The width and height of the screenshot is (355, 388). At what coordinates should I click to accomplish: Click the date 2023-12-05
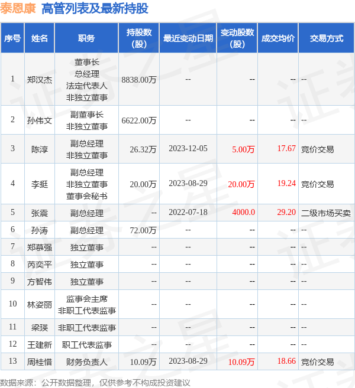pyautogui.click(x=188, y=148)
